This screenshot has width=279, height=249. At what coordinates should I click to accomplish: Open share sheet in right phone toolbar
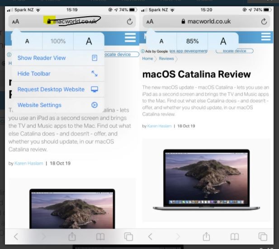206,236
